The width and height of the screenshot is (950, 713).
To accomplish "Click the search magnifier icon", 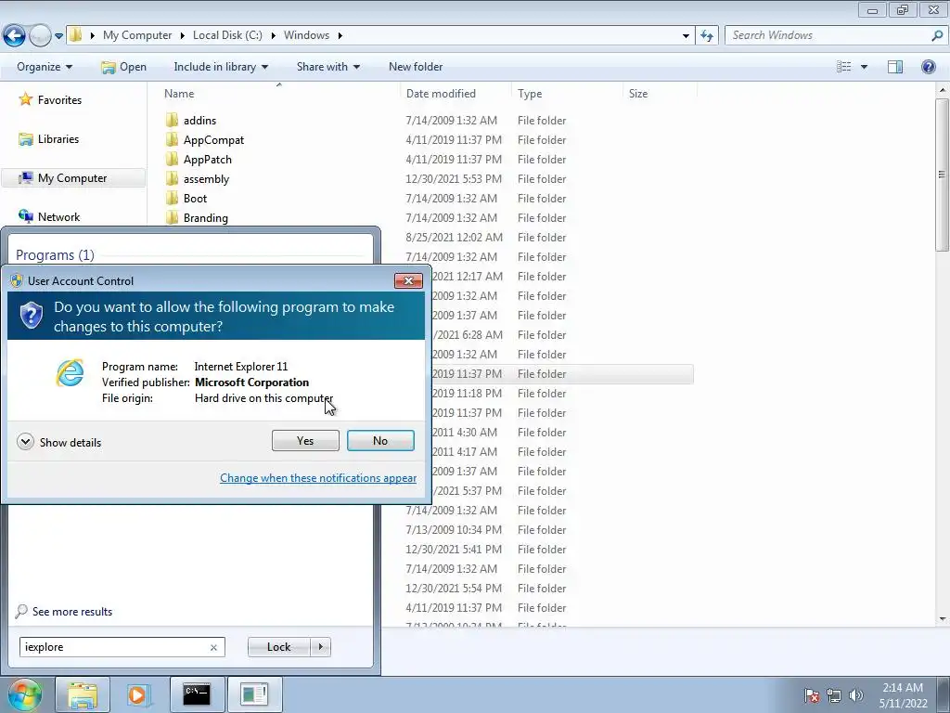I will click(x=937, y=35).
